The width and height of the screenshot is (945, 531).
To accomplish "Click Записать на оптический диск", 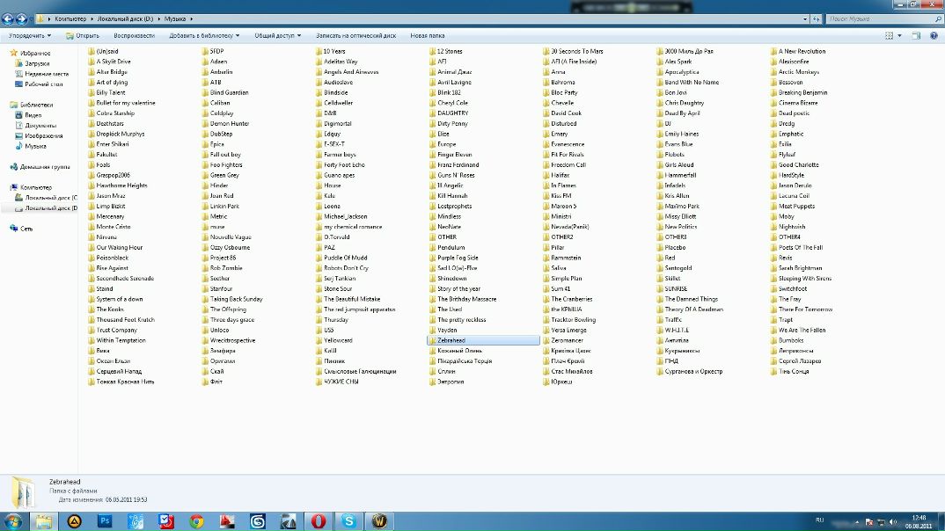I will (355, 35).
